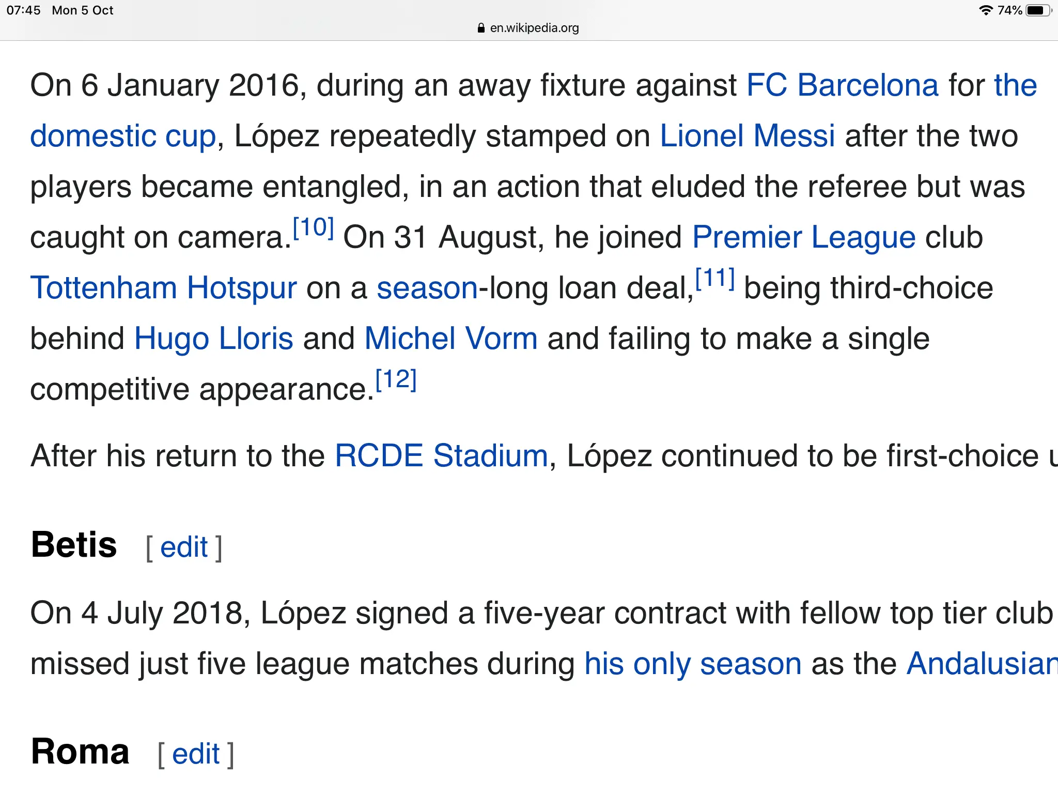Edit the Roma section
1058x794 pixels.
[x=196, y=754]
